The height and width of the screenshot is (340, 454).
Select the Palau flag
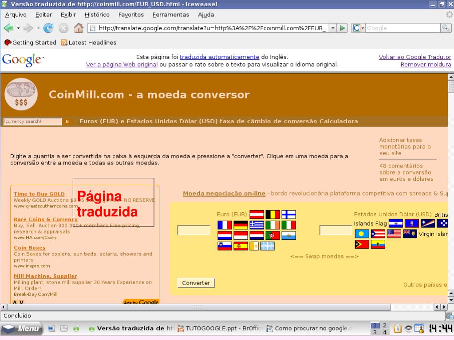362,234
